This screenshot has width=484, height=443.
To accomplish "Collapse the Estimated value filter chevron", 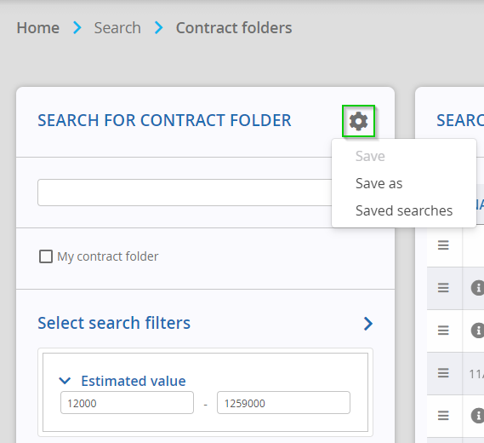I will click(x=65, y=381).
